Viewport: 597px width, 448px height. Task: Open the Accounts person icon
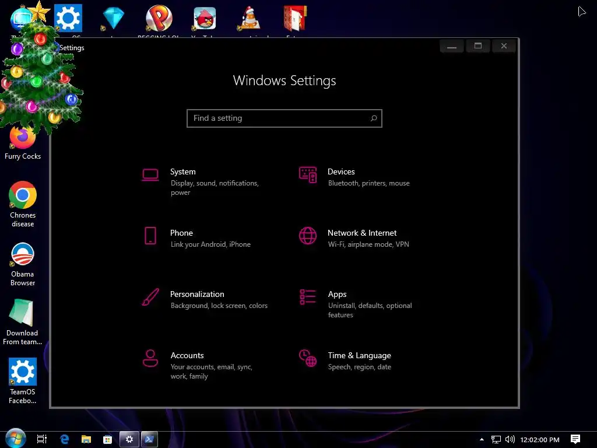pyautogui.click(x=150, y=358)
